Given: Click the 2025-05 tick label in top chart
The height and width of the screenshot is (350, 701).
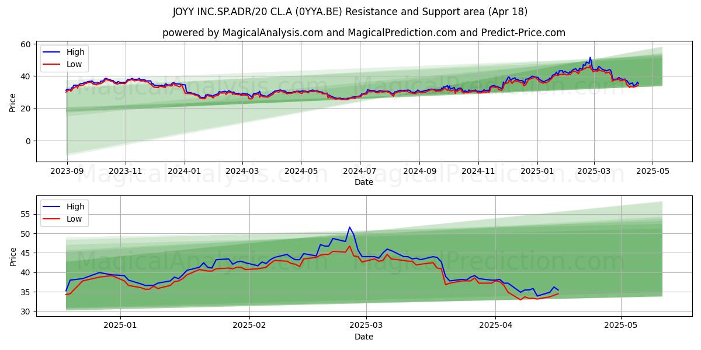Looking at the screenshot, I should click(x=653, y=172).
